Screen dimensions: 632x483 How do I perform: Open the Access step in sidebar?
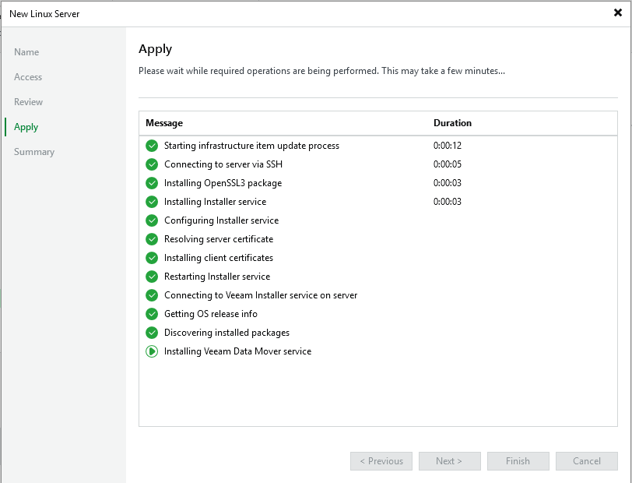click(28, 77)
